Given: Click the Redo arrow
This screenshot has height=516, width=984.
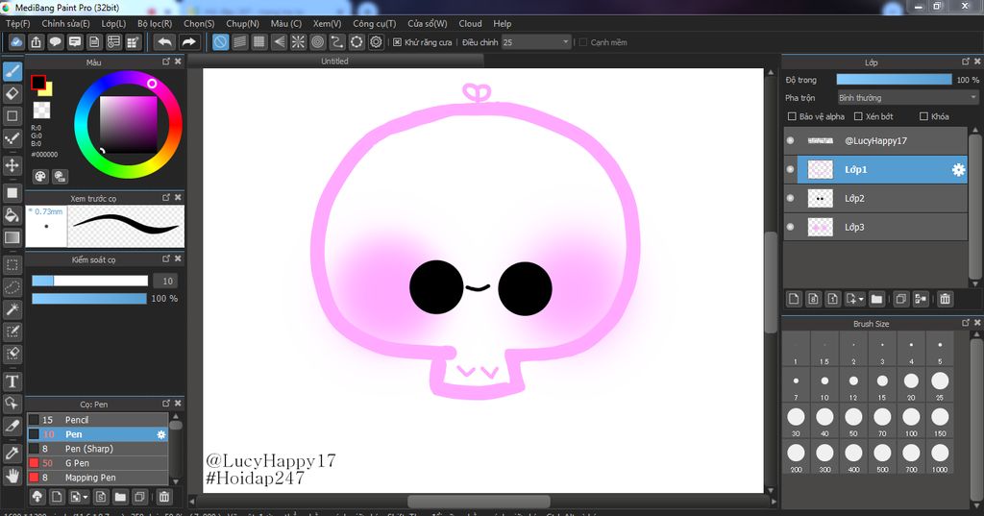Looking at the screenshot, I should click(x=188, y=42).
